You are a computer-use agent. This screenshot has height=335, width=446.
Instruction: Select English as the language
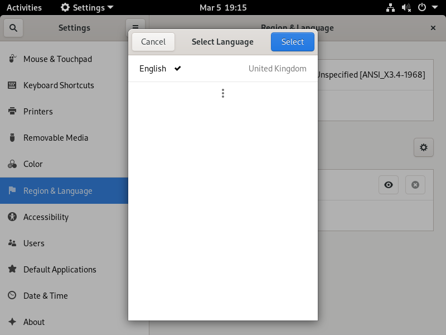coord(153,68)
